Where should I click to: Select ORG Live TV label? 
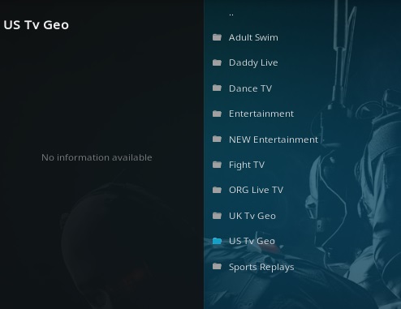point(256,190)
